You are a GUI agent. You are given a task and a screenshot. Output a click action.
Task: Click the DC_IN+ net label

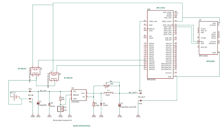pos(43,91)
